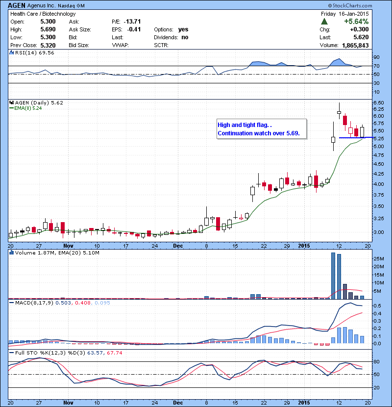Click the RSI indicator icon beside RSI(14)
Image resolution: width=392 pixels, height=407 pixels.
click(11, 52)
